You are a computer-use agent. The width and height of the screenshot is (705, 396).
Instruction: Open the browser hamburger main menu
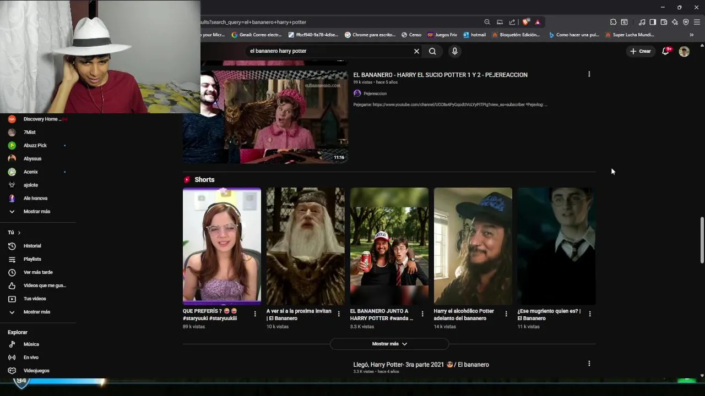click(697, 22)
